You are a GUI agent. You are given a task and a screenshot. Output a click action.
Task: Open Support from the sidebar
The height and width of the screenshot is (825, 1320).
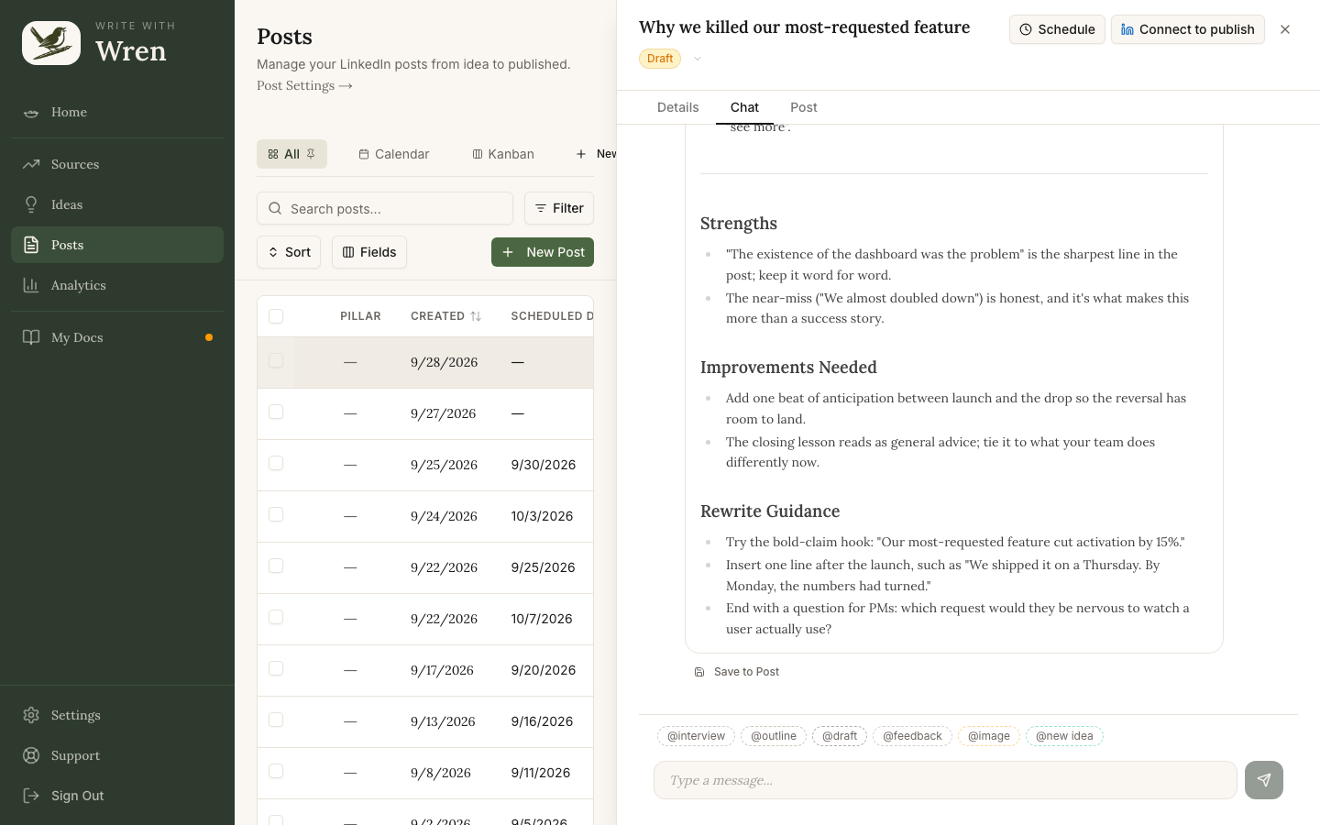pyautogui.click(x=117, y=755)
